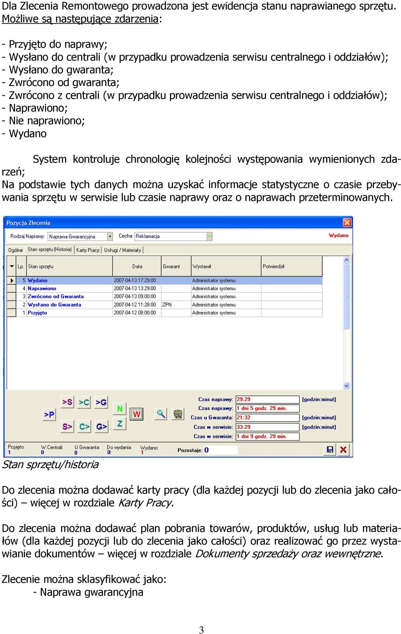Click the red W issued button
This screenshot has width=401, height=634.
[136, 414]
